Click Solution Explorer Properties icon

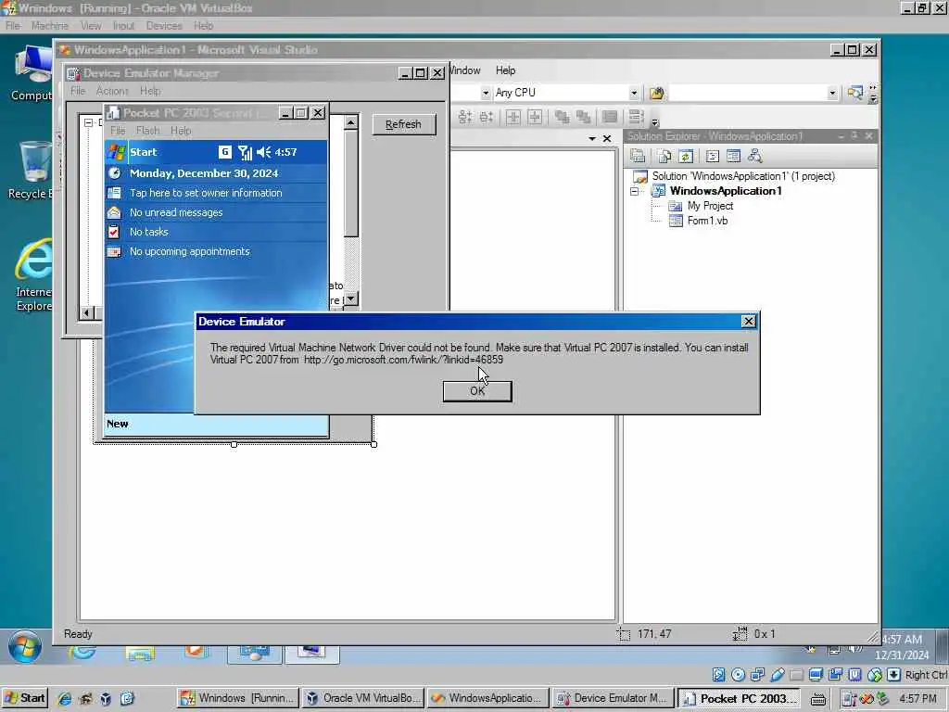point(638,156)
